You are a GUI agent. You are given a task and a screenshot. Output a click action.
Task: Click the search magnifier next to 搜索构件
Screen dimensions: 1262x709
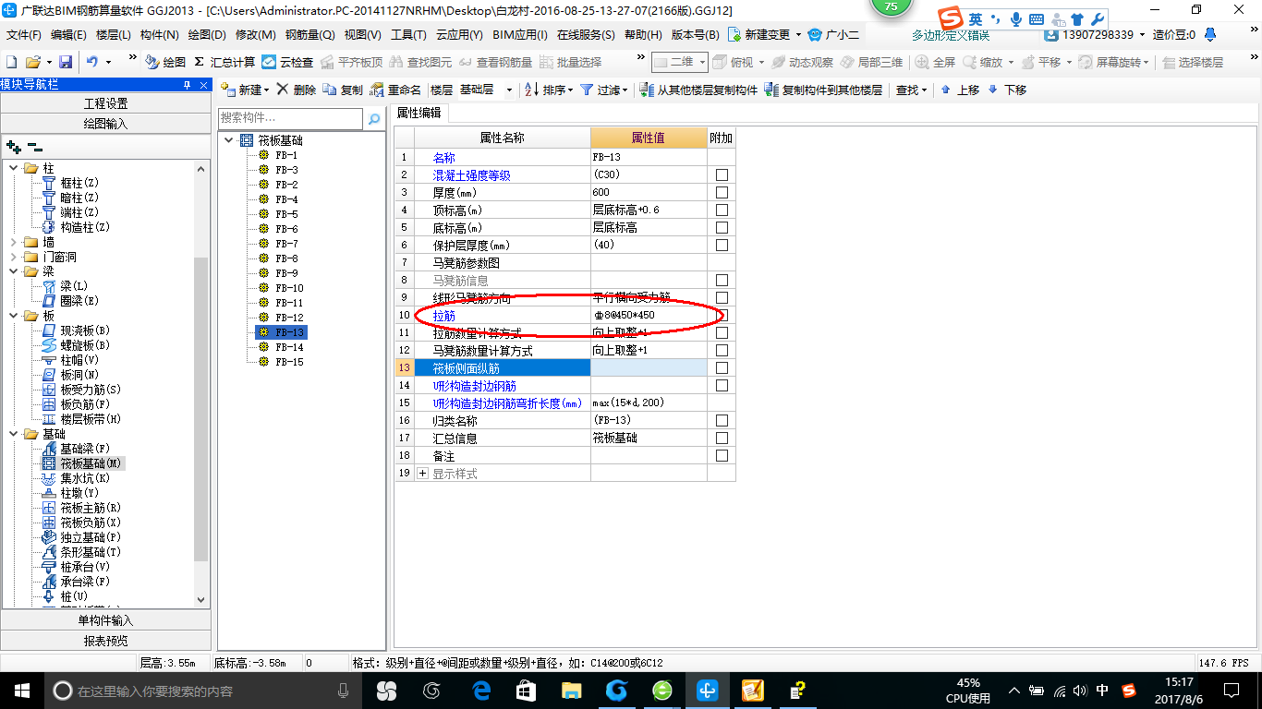click(x=374, y=119)
